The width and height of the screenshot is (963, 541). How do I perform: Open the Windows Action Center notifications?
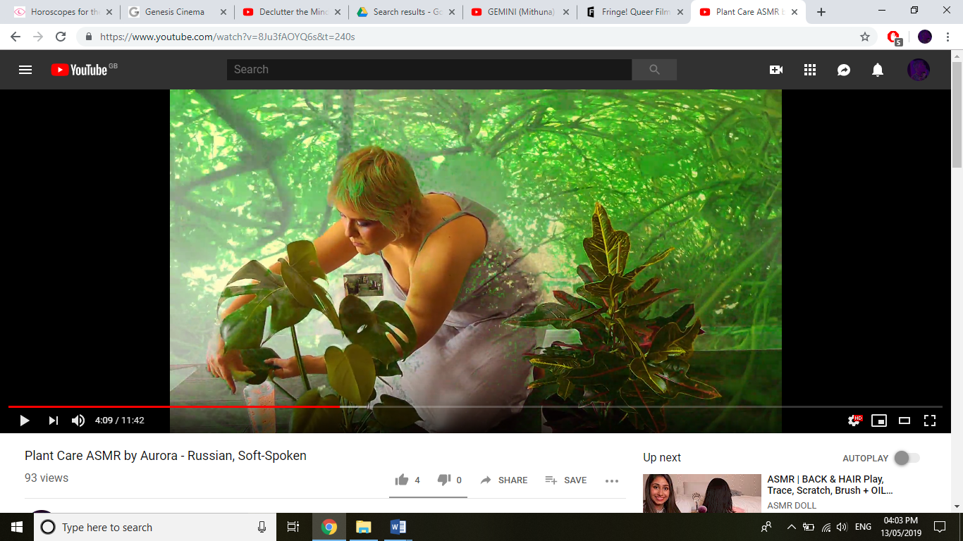pyautogui.click(x=939, y=527)
